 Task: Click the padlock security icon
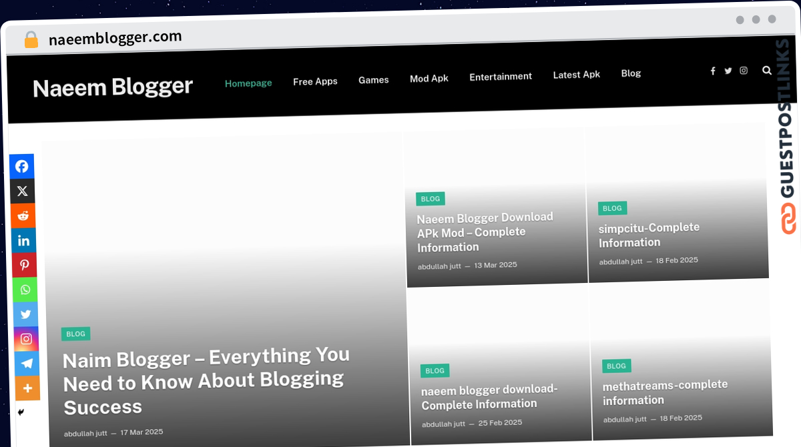31,39
